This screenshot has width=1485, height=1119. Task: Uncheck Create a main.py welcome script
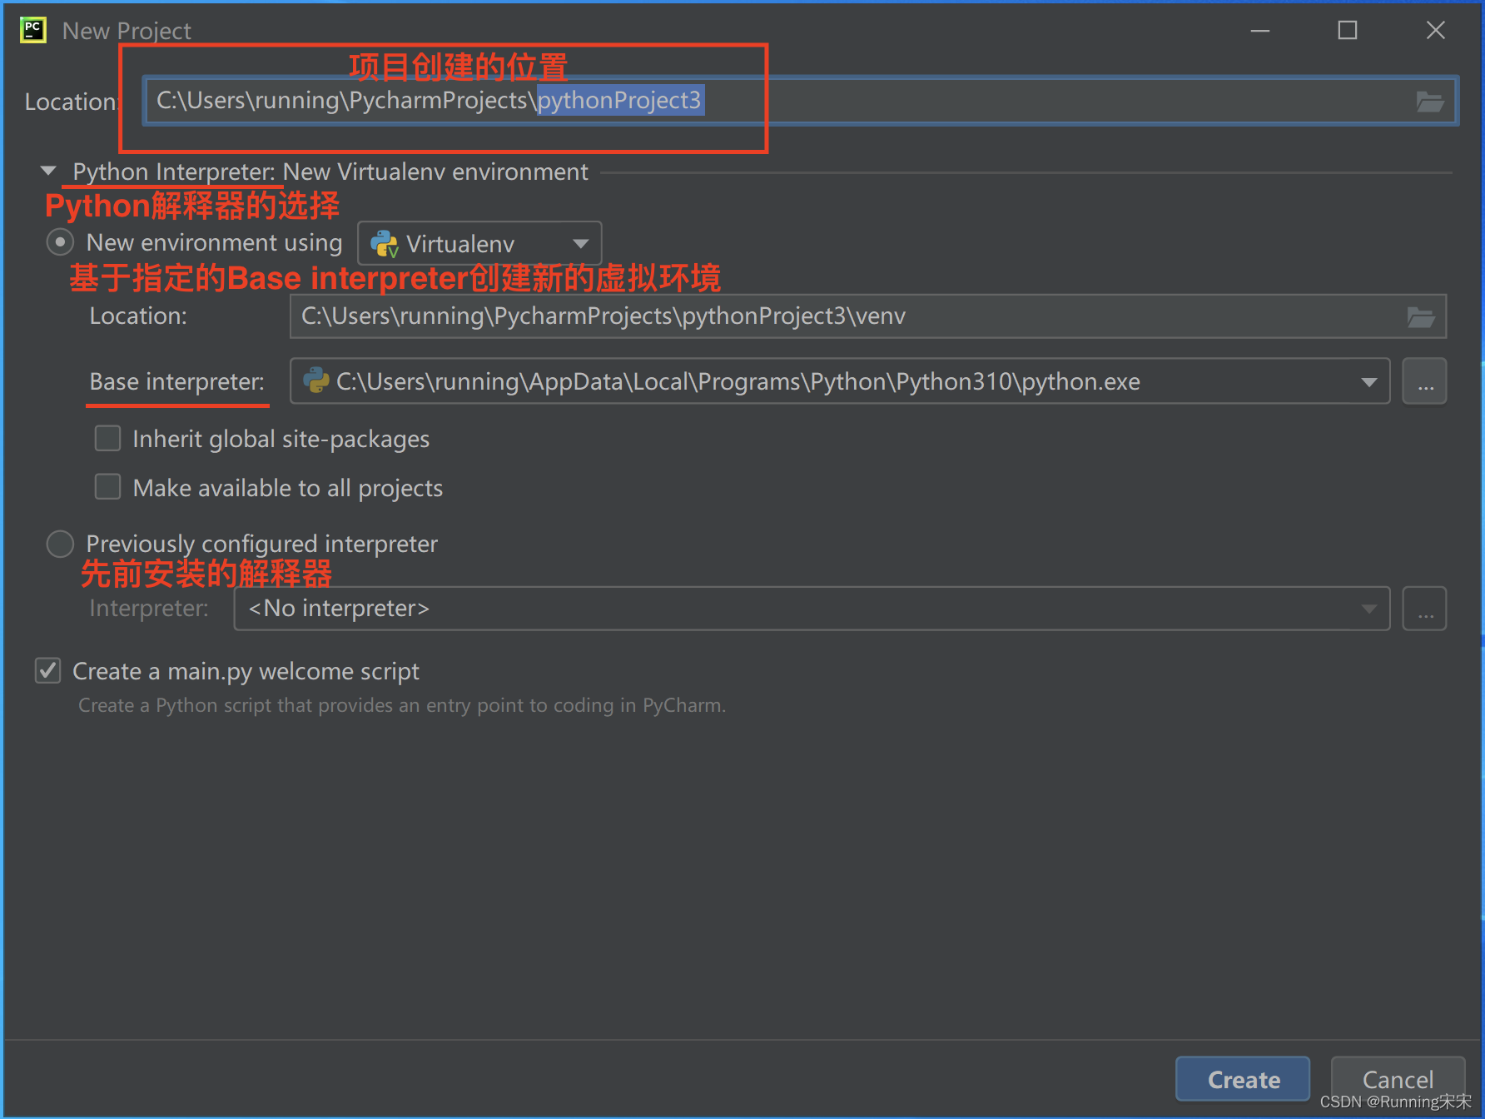(x=48, y=670)
